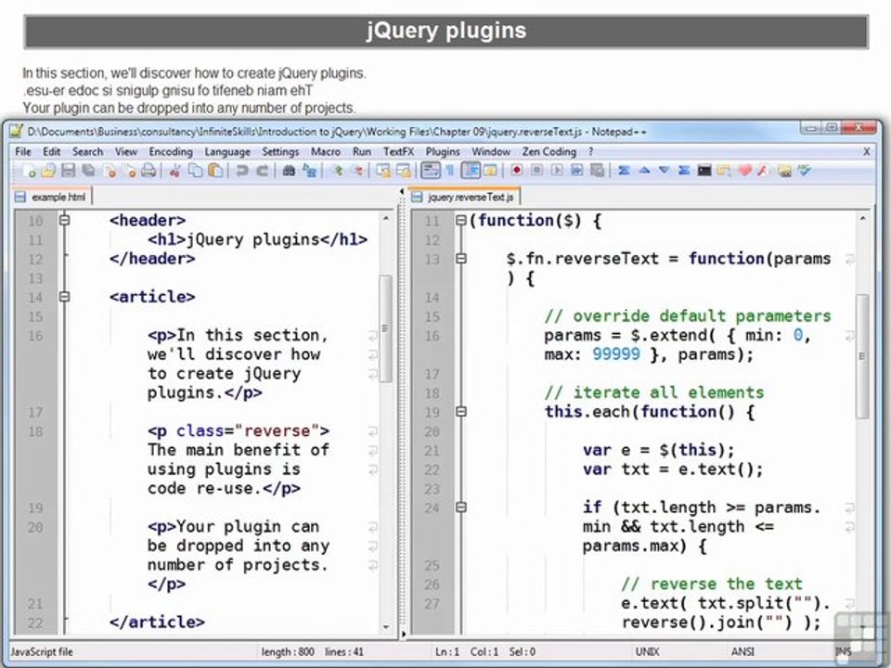Click the right pane vertical scrollbar thumb
891x668 pixels.
tap(862, 356)
